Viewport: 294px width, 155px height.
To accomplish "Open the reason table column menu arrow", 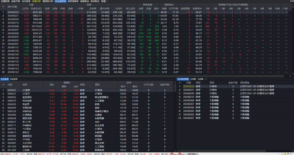I will coord(180,83).
